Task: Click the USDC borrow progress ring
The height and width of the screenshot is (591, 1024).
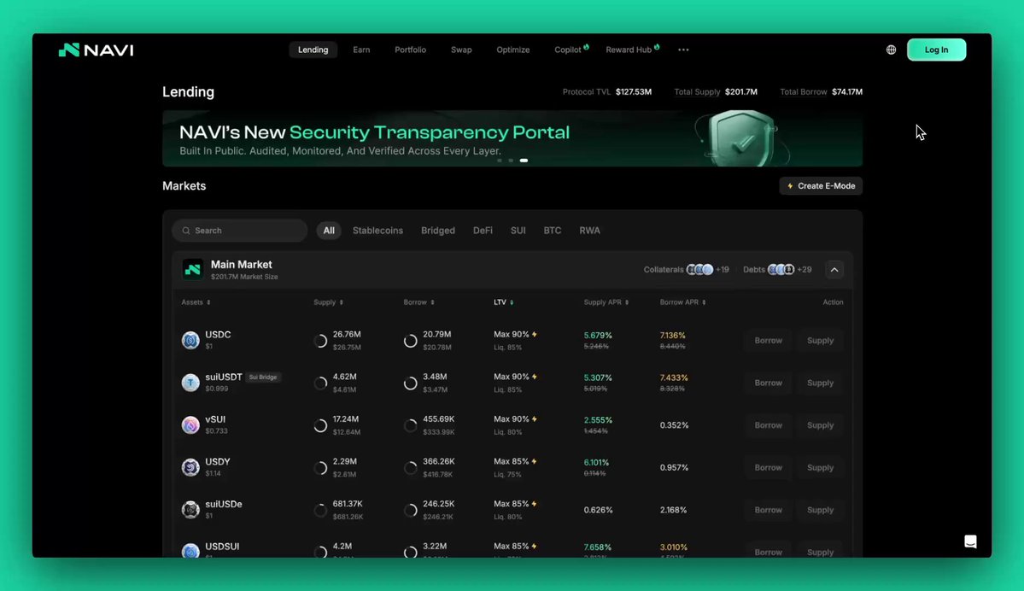Action: pyautogui.click(x=410, y=341)
